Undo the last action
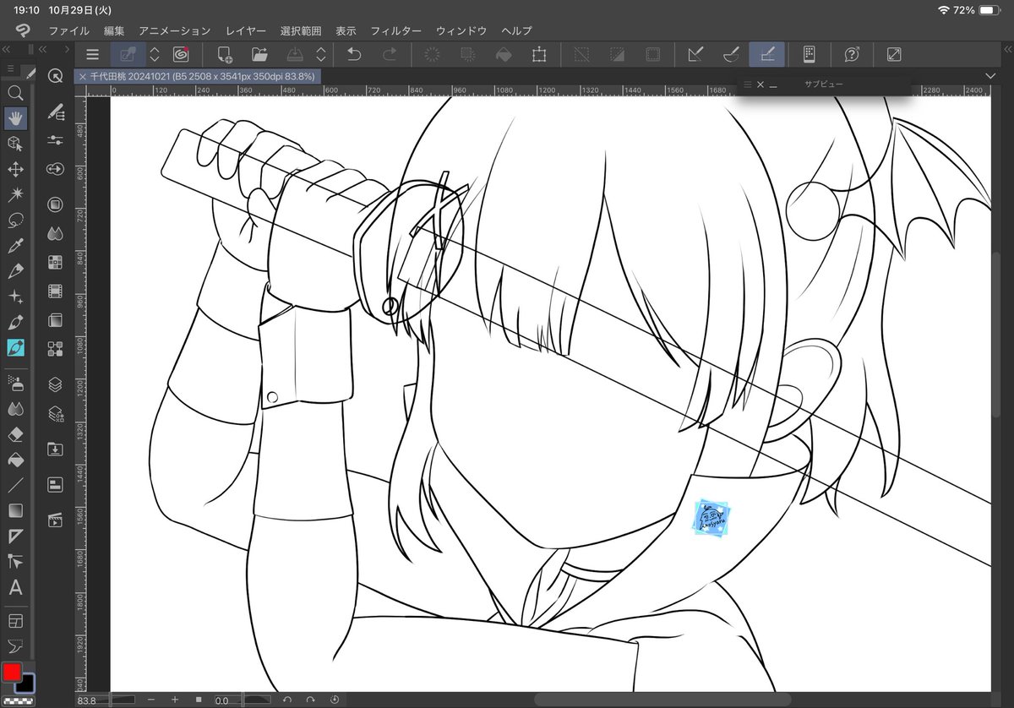Screen dimensions: 1014x708 click(x=354, y=54)
